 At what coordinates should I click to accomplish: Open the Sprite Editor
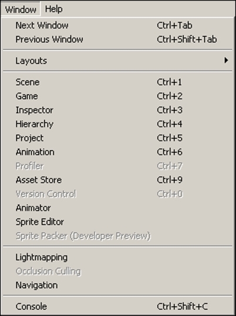click(117, 222)
